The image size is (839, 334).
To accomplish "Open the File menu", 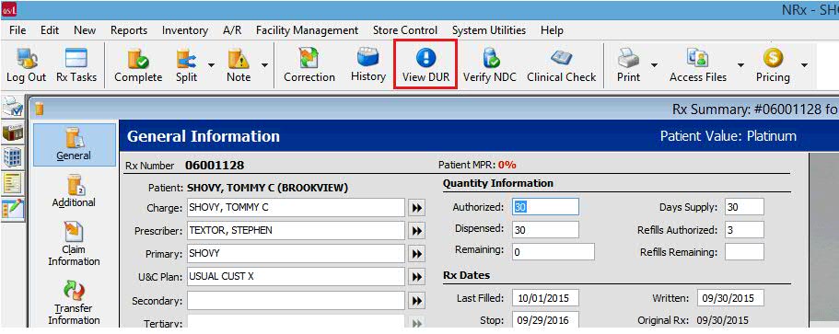I will [17, 30].
